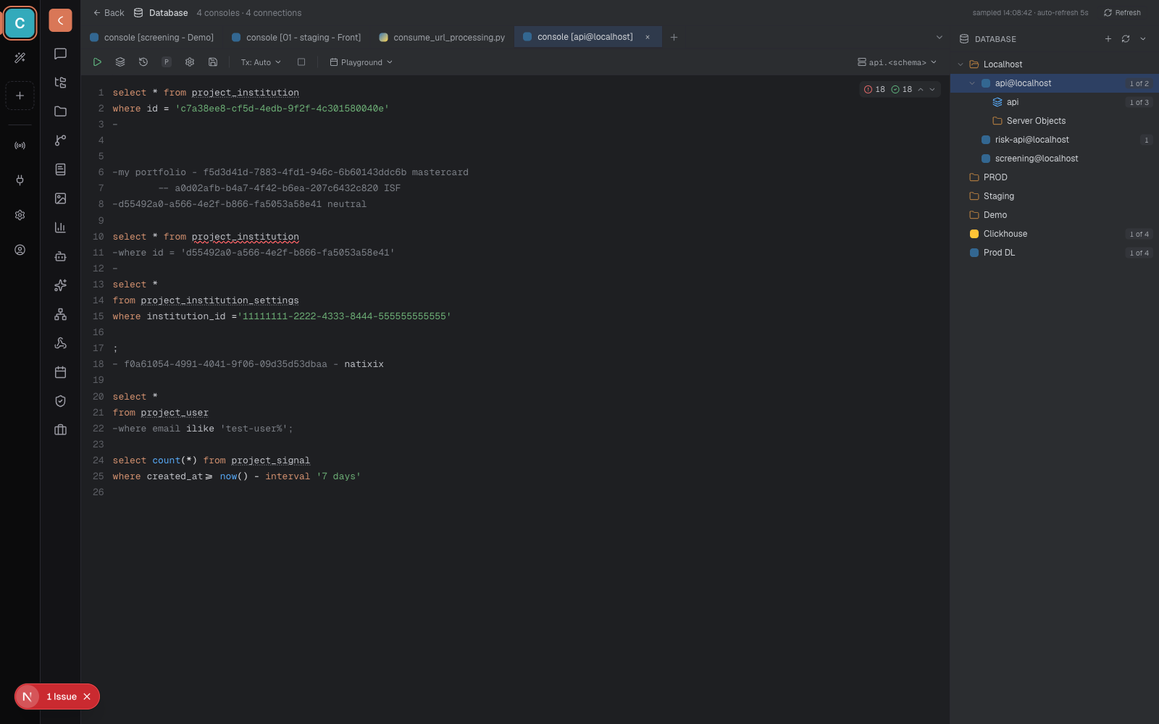Select screening@localhost connection

coord(1055,159)
